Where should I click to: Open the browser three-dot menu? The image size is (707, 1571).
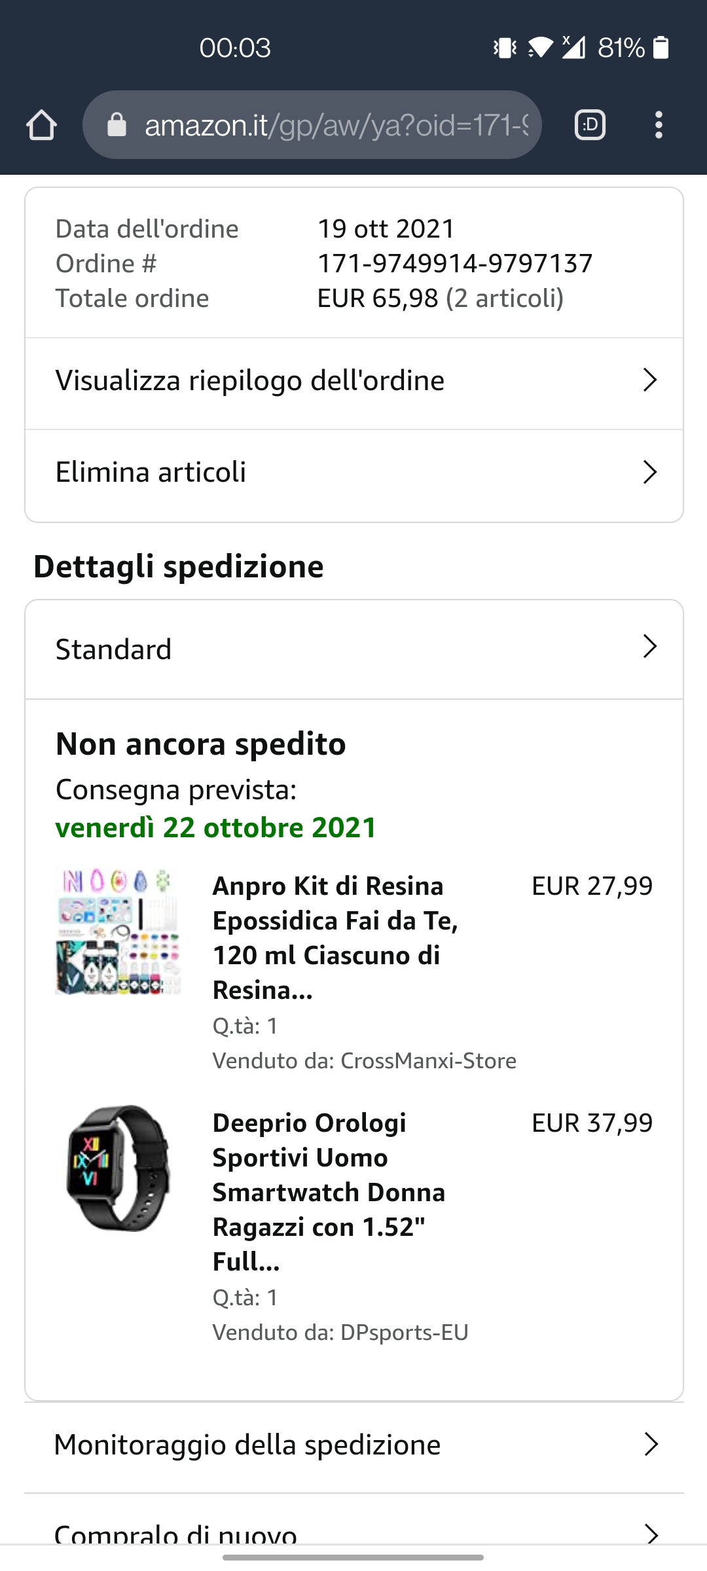[659, 125]
